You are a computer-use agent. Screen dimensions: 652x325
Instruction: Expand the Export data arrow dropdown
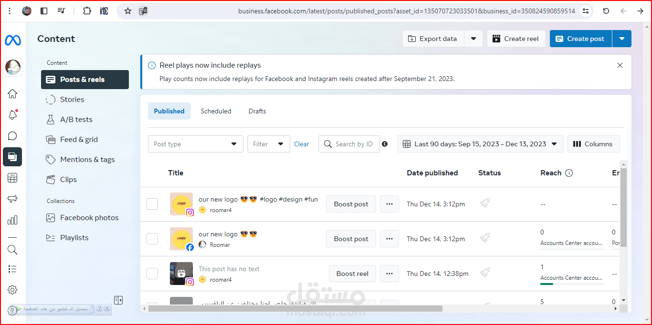(473, 39)
